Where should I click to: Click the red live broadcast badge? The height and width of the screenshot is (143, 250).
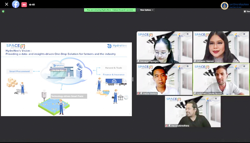24,5
